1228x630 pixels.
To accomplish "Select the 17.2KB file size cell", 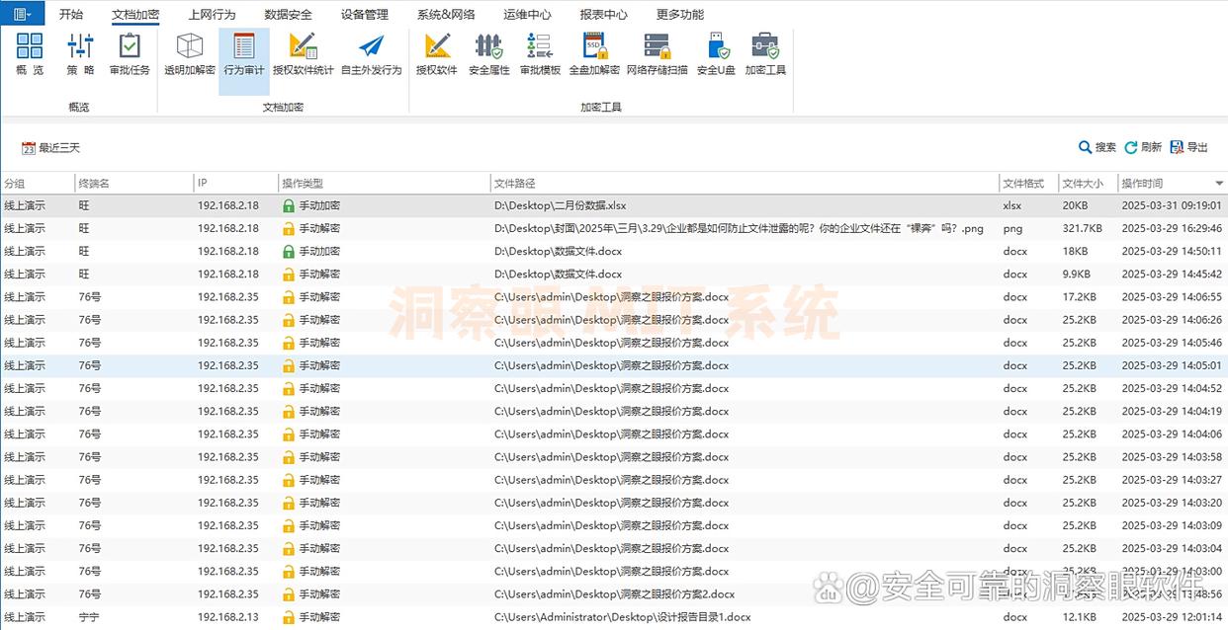I will pos(1080,297).
